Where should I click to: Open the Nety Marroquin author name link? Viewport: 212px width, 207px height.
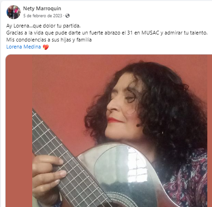pos(42,8)
